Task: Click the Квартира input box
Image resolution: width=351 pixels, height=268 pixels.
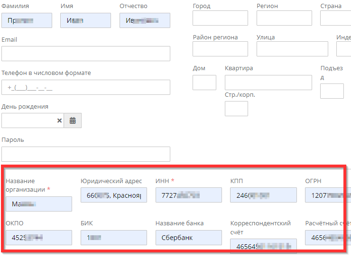Action: tap(268, 83)
